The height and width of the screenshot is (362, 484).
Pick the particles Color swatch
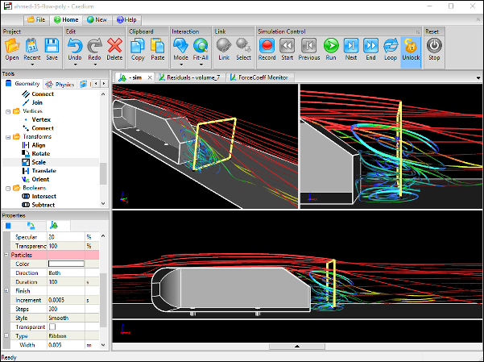tap(66, 264)
